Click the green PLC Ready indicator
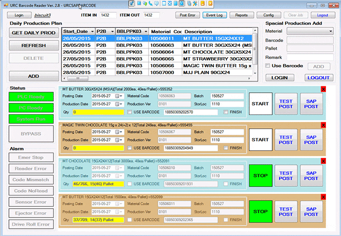 pos(31,97)
